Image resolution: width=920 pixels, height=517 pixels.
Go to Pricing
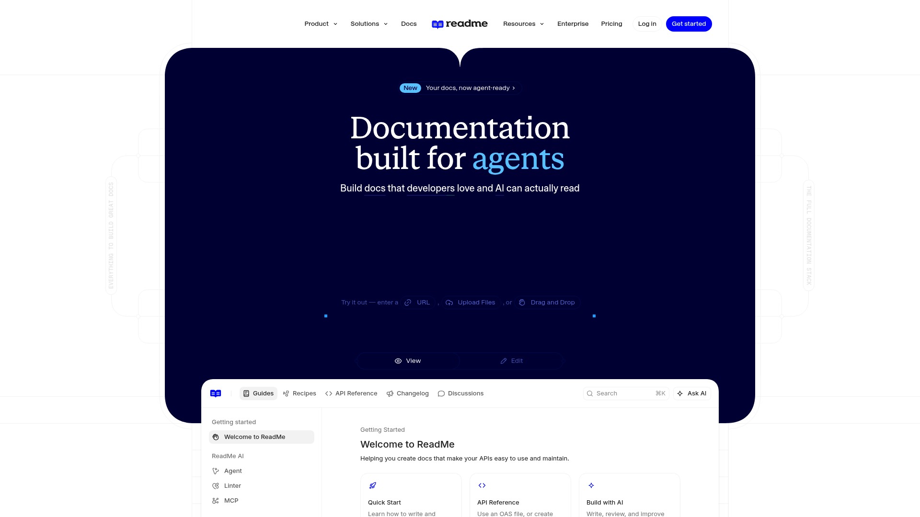coord(611,24)
